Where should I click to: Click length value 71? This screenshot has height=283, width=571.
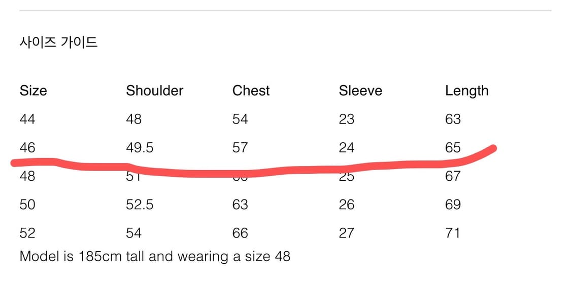click(x=452, y=233)
